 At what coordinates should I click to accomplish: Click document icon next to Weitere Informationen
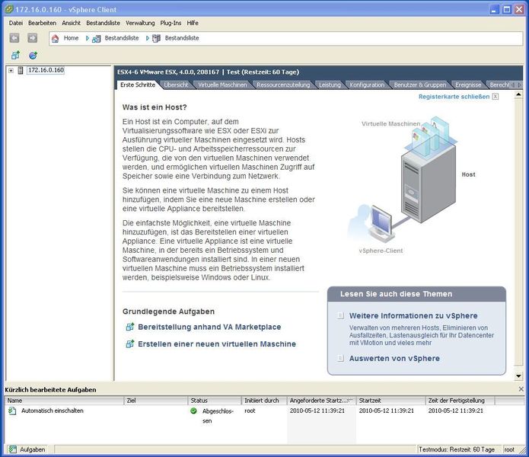(341, 315)
